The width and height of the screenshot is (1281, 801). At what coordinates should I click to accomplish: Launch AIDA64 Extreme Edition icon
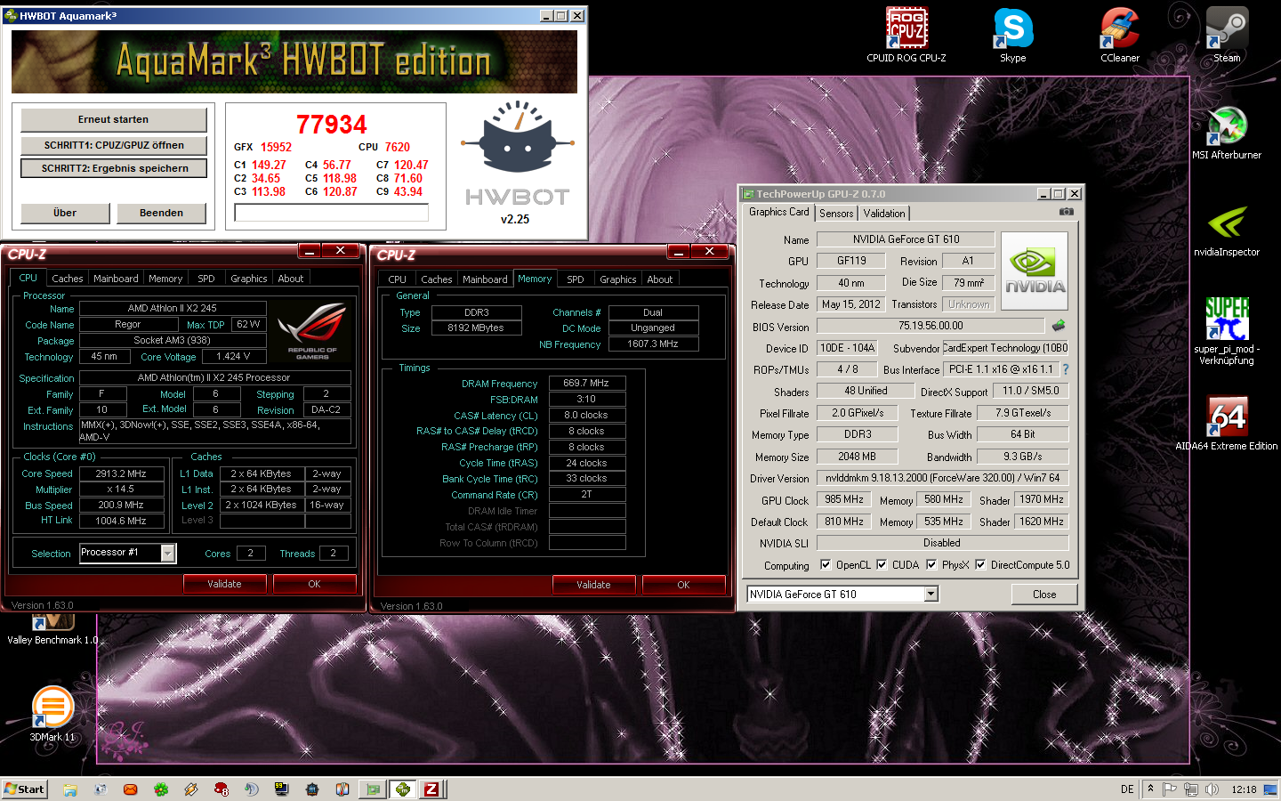[1227, 423]
